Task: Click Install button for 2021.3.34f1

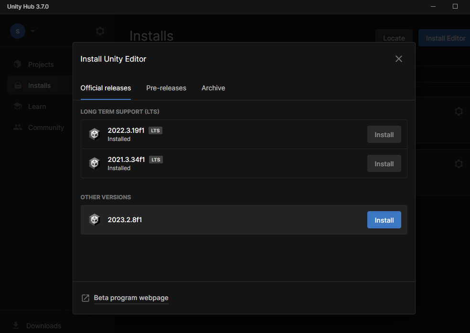Action: 384,164
